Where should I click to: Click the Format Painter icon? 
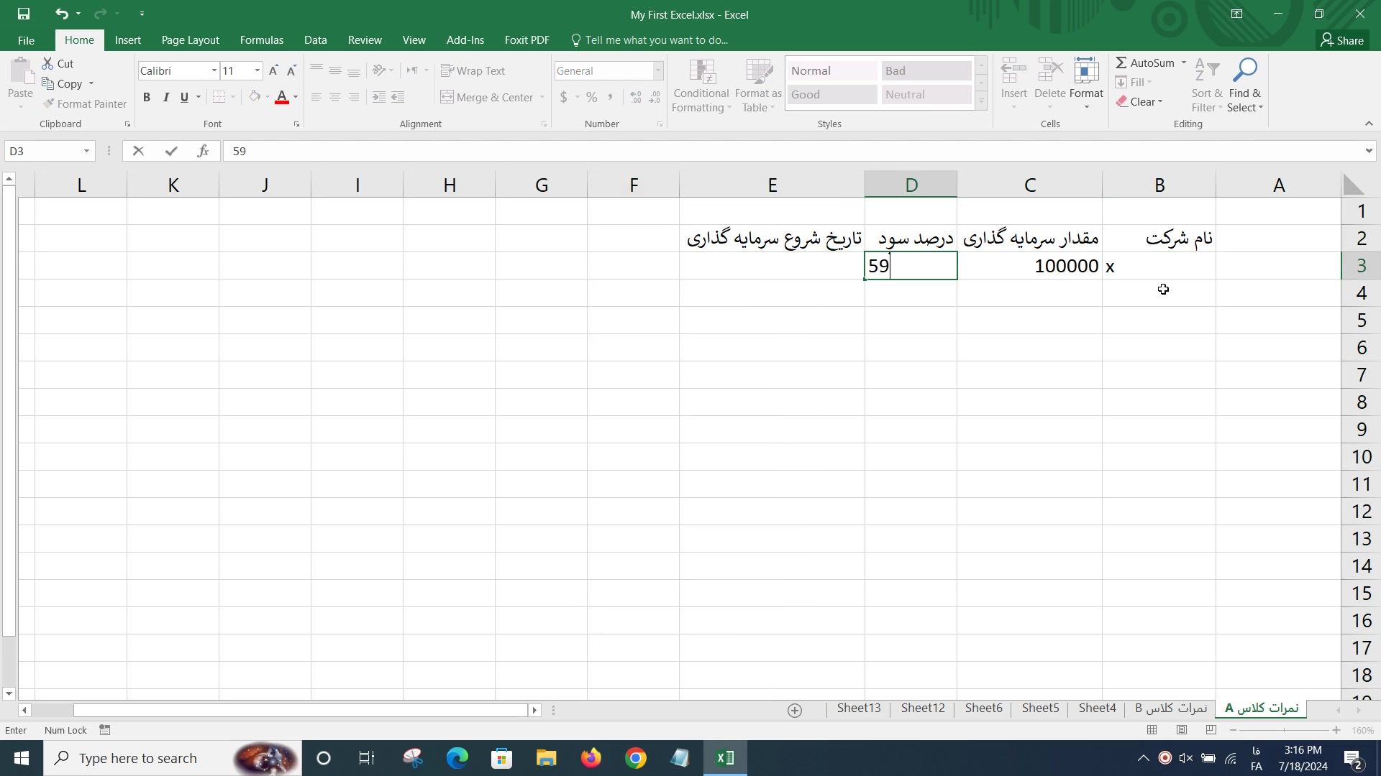tap(49, 104)
